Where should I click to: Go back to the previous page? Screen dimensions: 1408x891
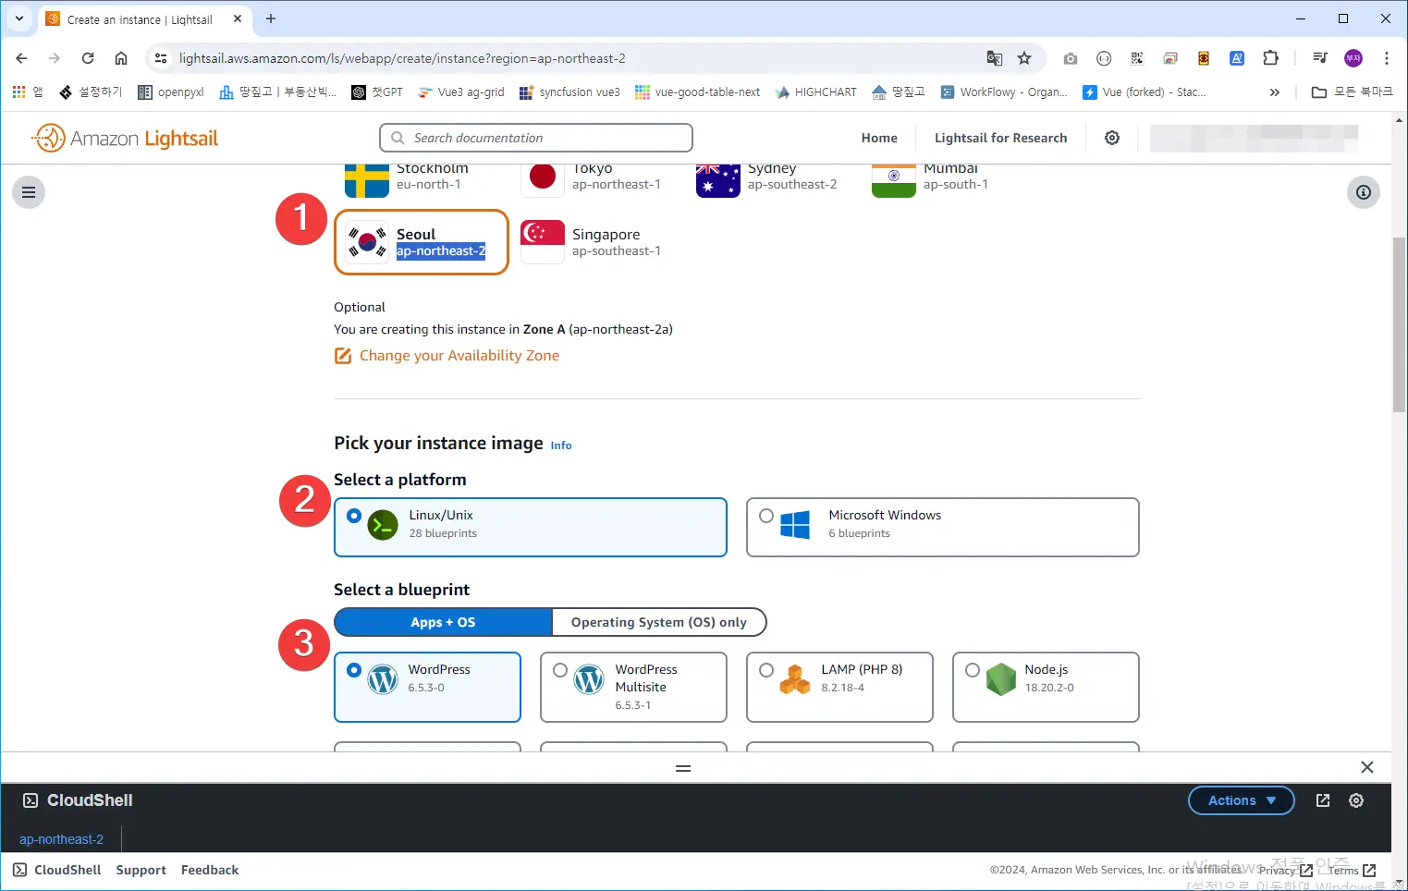pos(21,58)
